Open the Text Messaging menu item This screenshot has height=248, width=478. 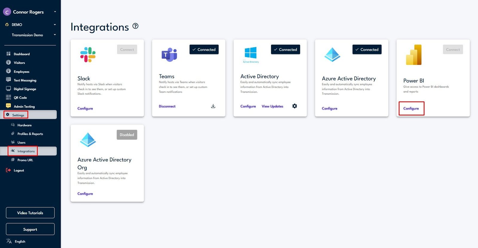(x=25, y=80)
